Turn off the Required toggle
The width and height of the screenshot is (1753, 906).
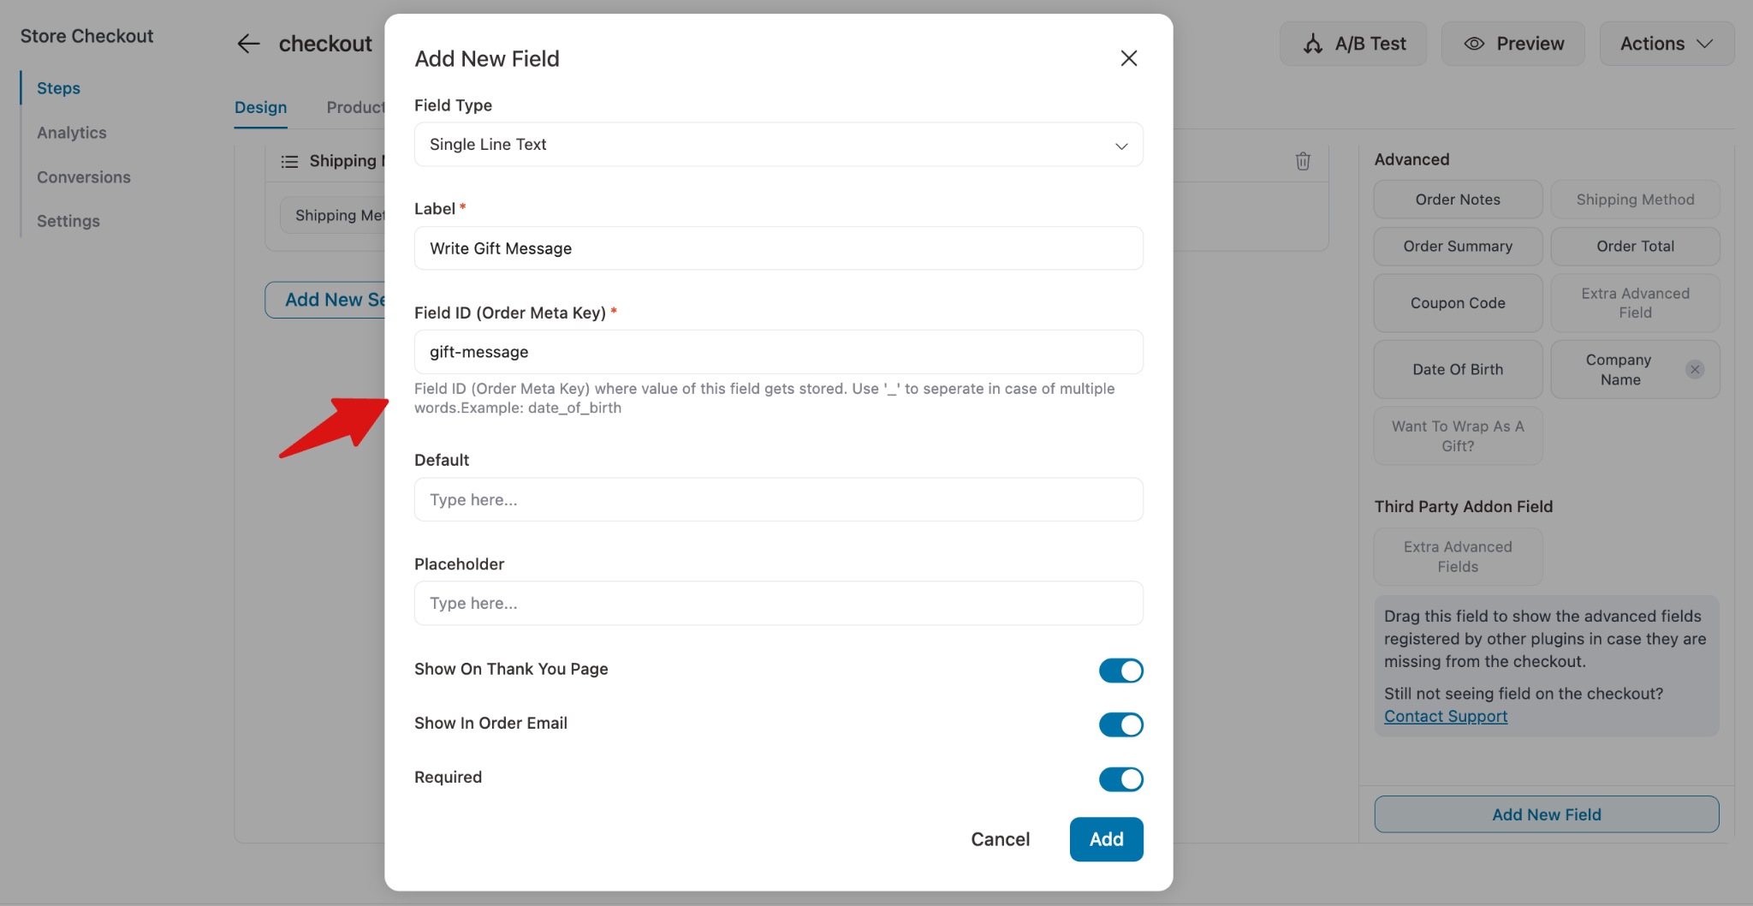coord(1120,779)
